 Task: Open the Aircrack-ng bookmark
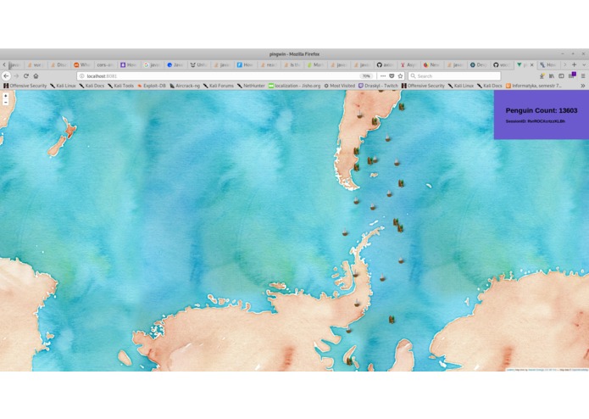[185, 86]
